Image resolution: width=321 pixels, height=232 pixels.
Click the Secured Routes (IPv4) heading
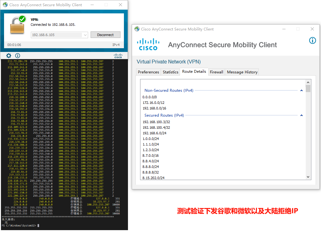click(164, 115)
